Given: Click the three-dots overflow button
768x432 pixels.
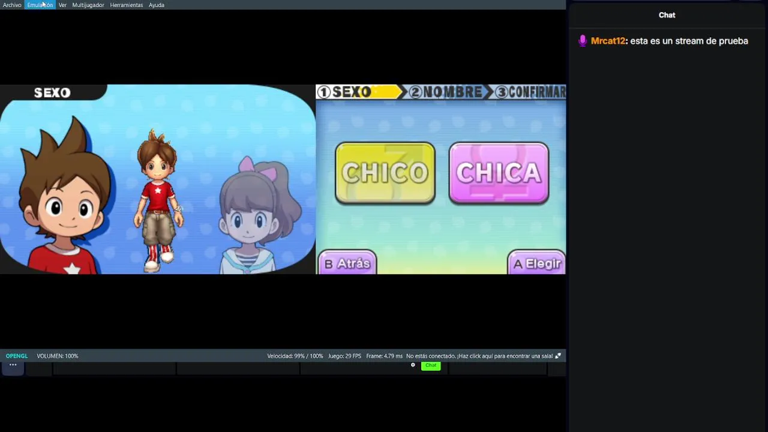Looking at the screenshot, I should [13, 365].
